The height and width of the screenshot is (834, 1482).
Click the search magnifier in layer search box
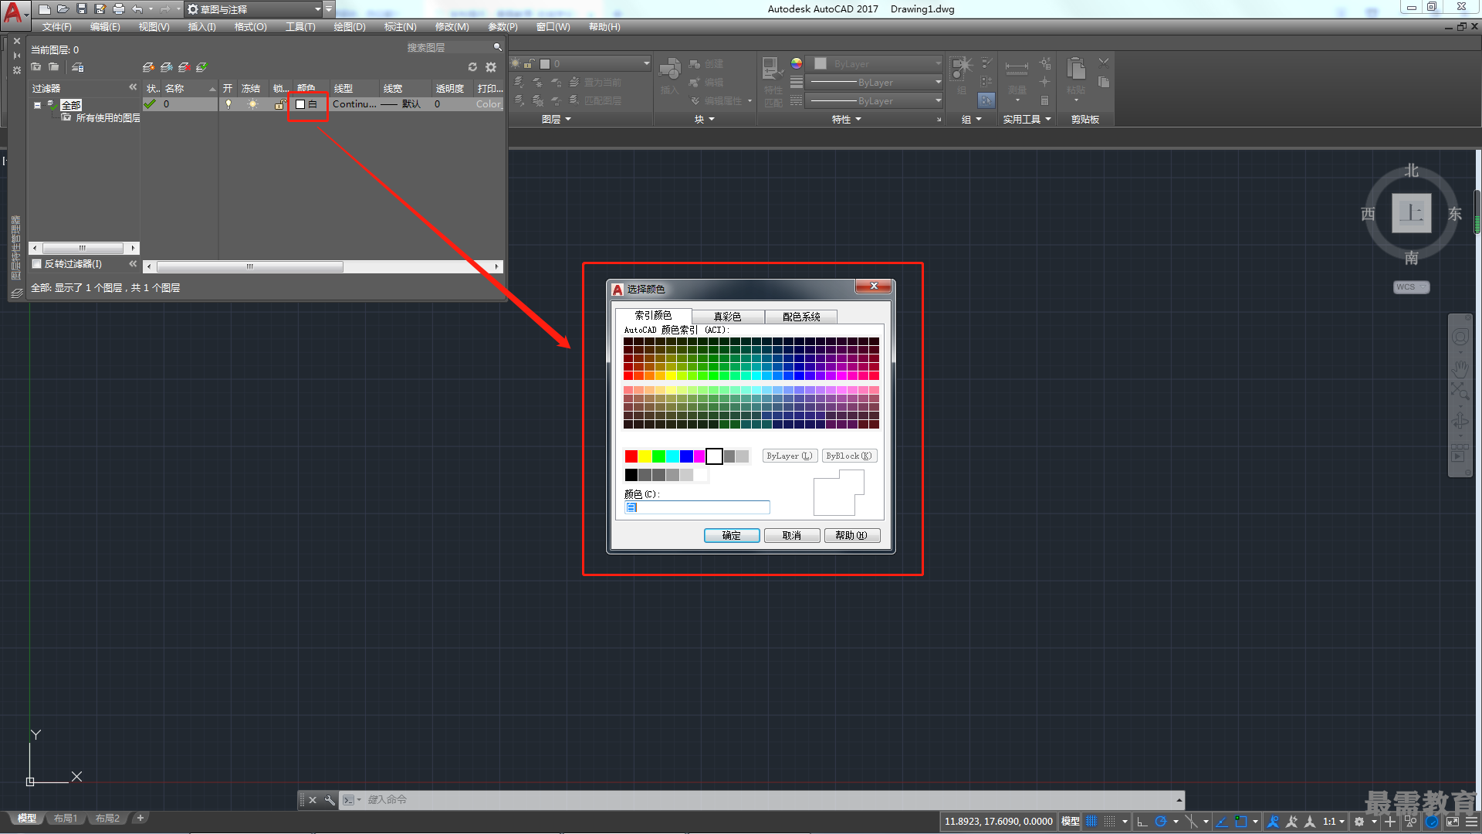pyautogui.click(x=497, y=48)
